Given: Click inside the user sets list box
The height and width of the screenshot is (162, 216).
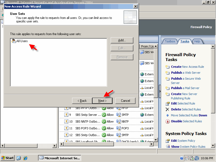Looking at the screenshot, I should click(x=59, y=62).
